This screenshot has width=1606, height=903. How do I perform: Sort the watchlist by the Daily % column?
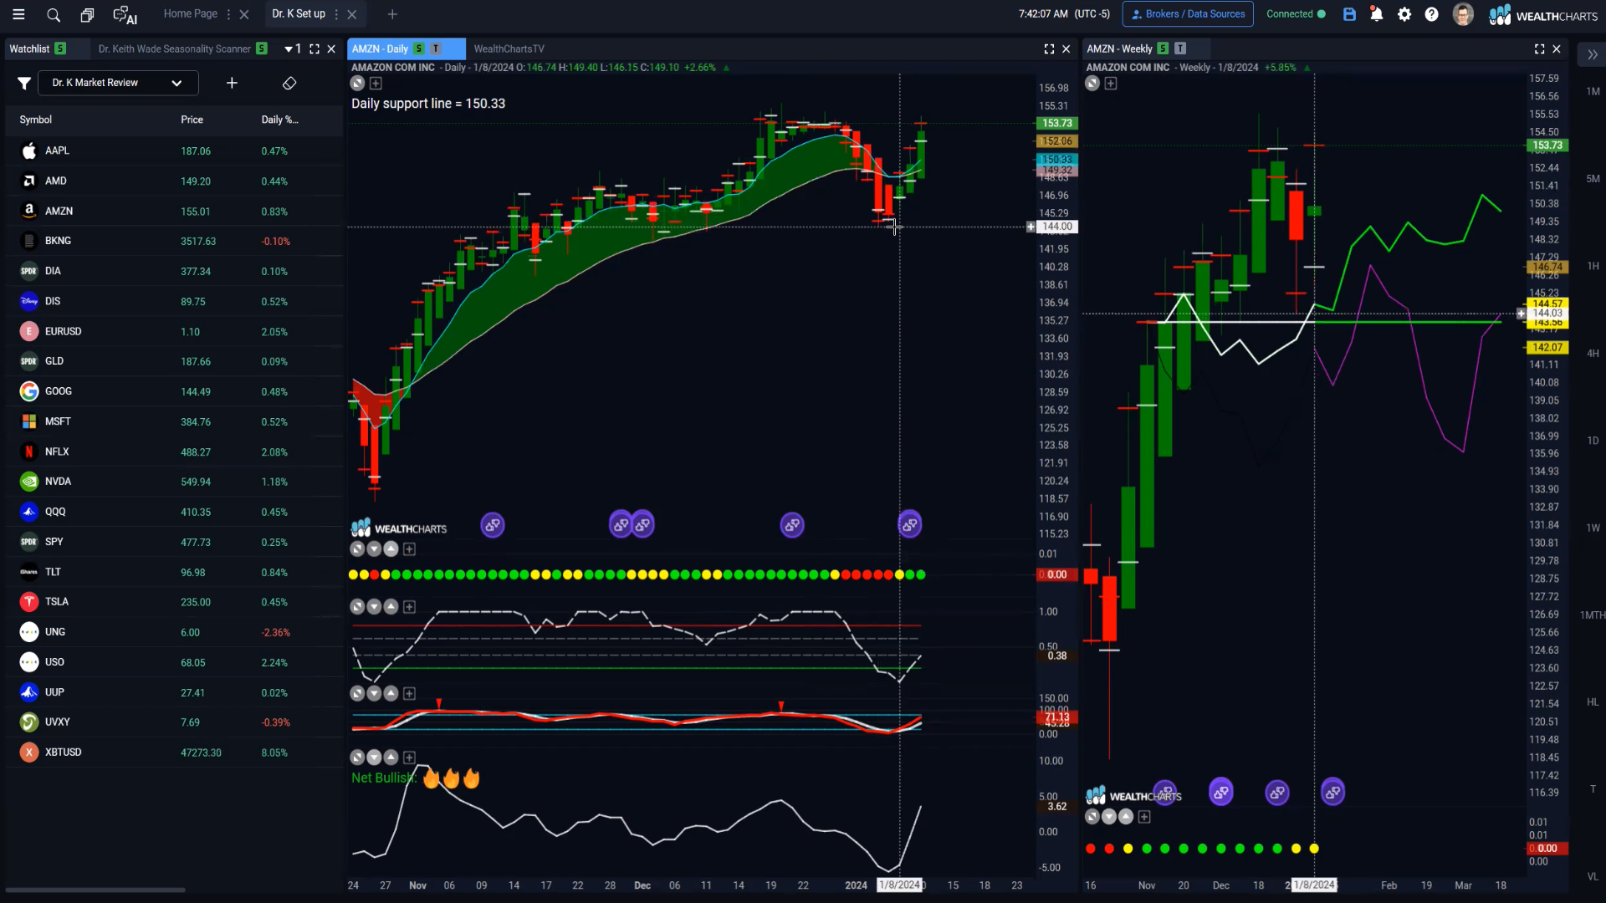[x=279, y=120]
